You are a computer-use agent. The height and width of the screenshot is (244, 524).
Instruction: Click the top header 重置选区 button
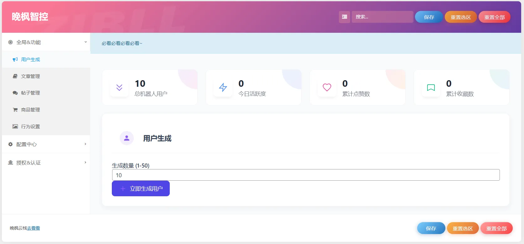[461, 17]
